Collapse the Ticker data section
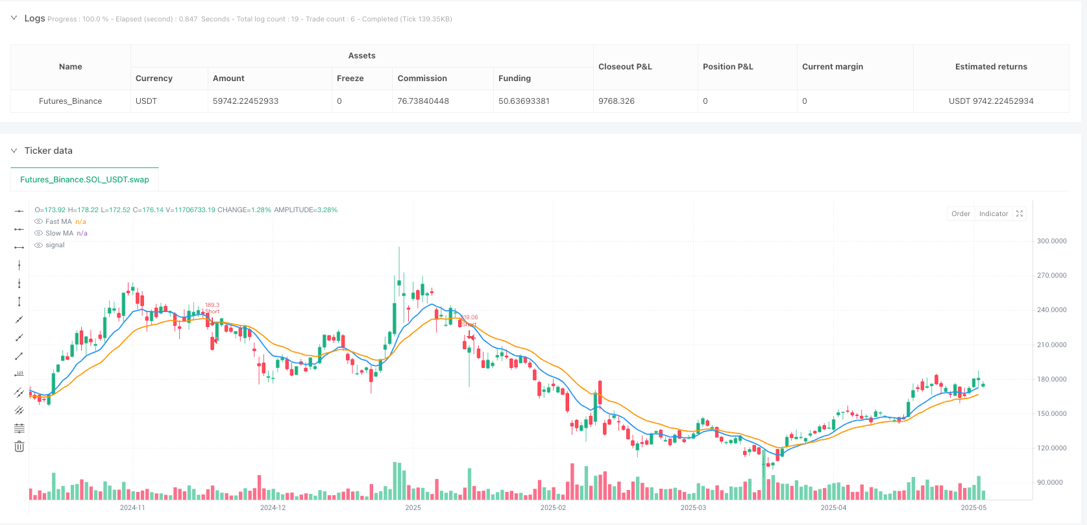Image resolution: width=1087 pixels, height=525 pixels. pyautogui.click(x=14, y=151)
